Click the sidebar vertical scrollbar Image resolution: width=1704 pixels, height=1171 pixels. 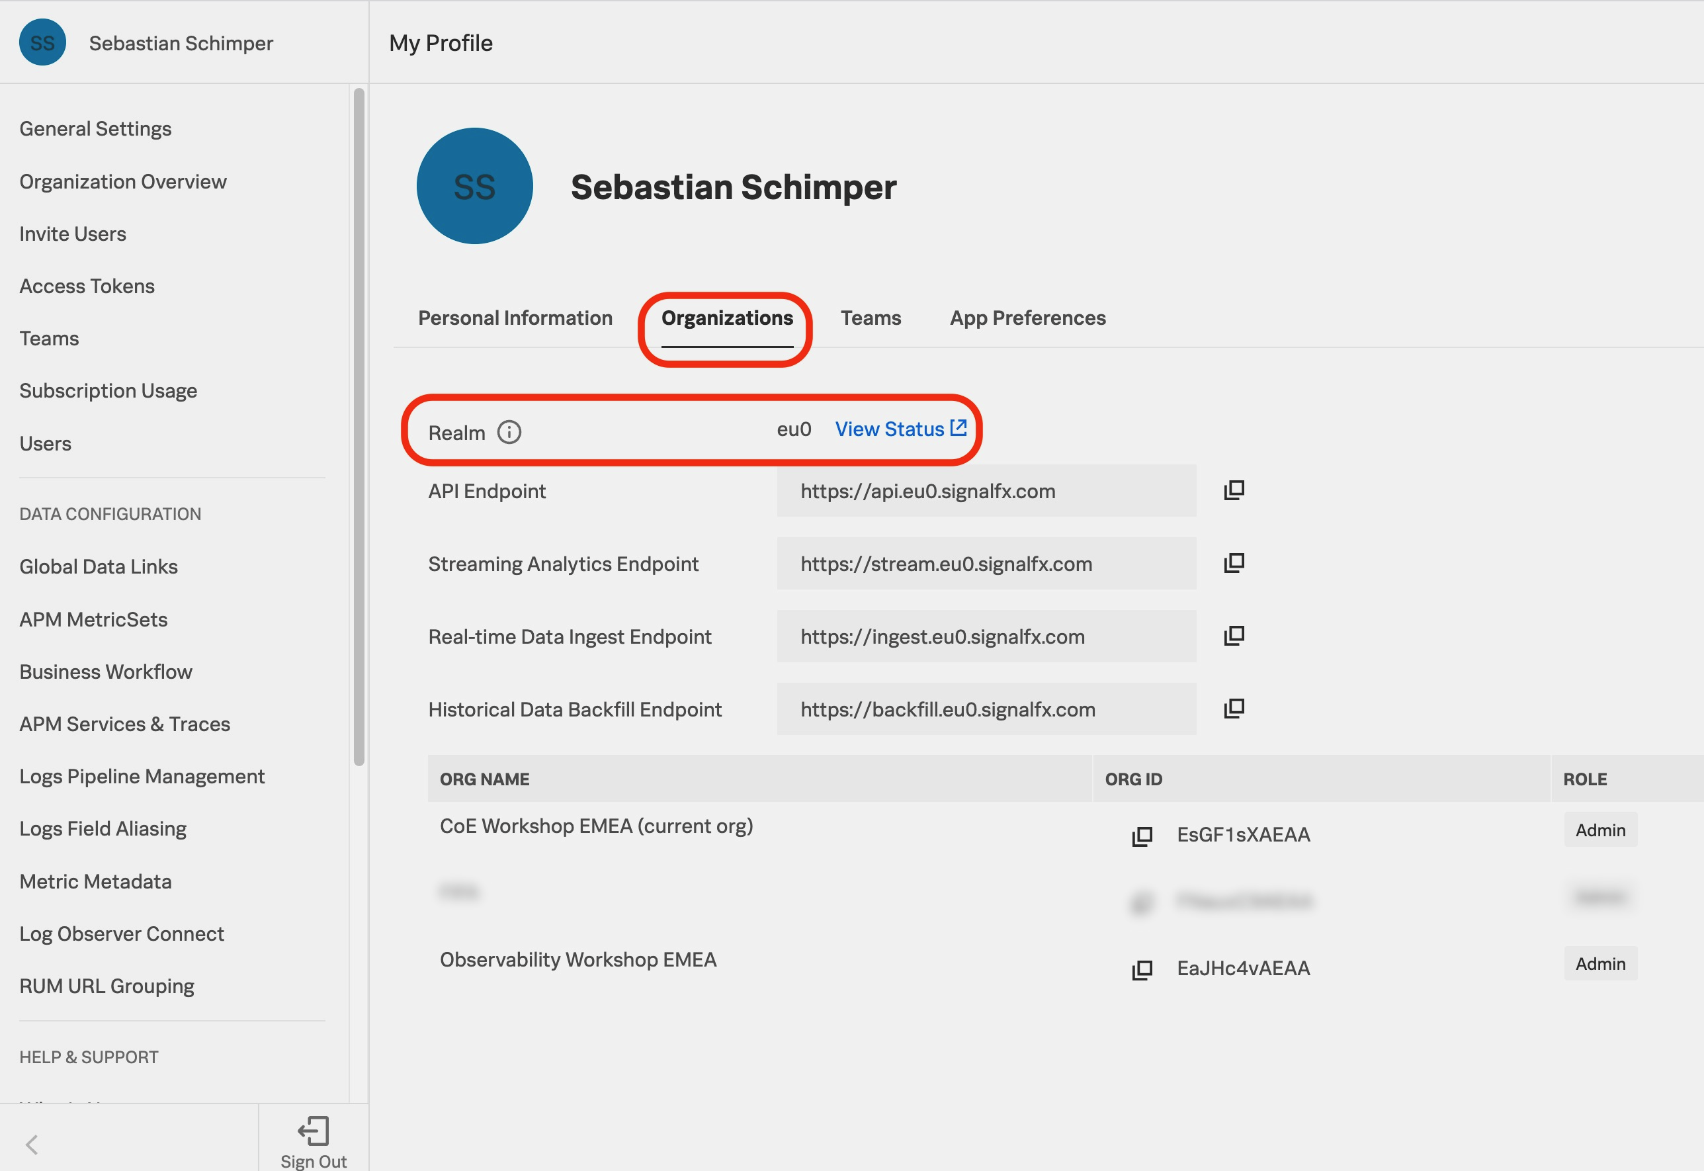click(359, 426)
